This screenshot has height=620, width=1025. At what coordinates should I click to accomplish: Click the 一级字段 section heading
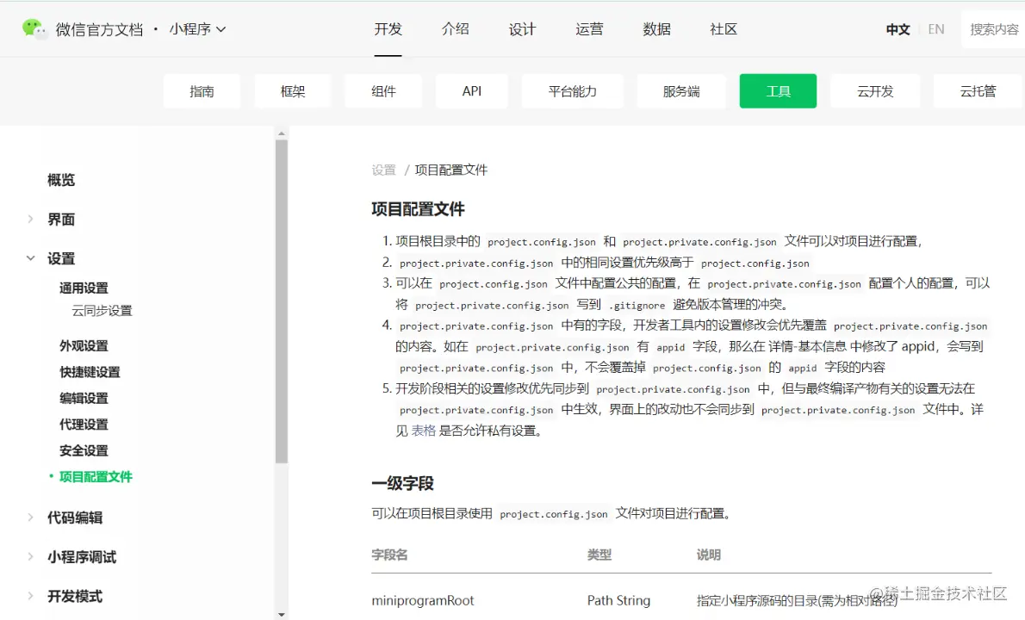click(403, 483)
